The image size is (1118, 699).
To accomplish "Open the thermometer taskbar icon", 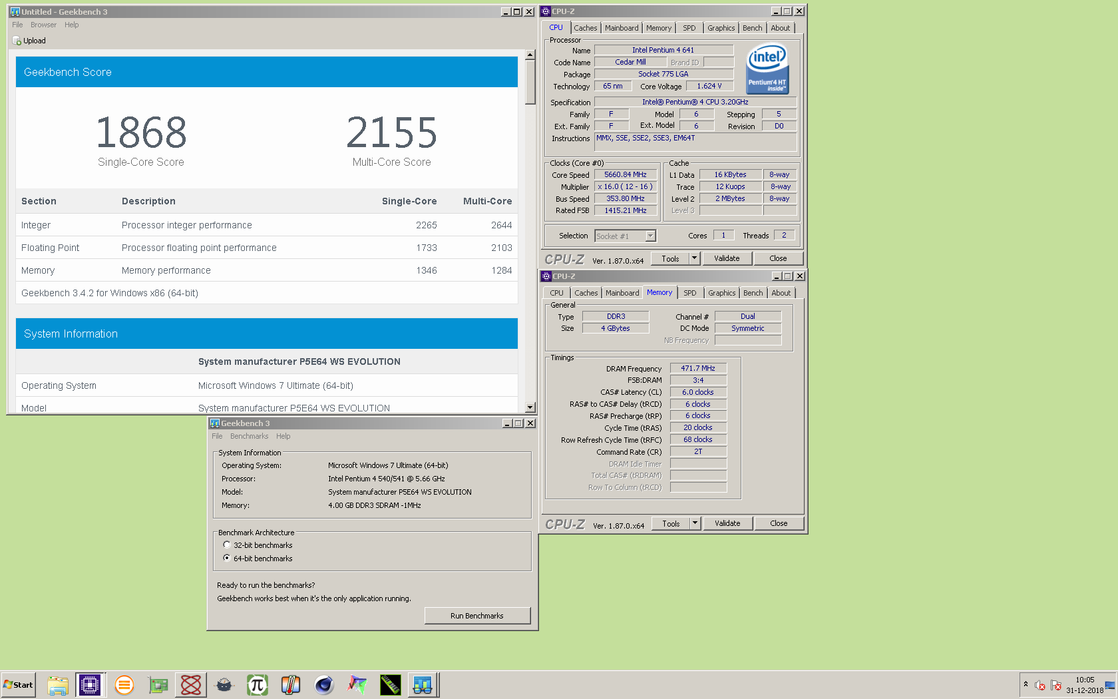I will click(291, 685).
